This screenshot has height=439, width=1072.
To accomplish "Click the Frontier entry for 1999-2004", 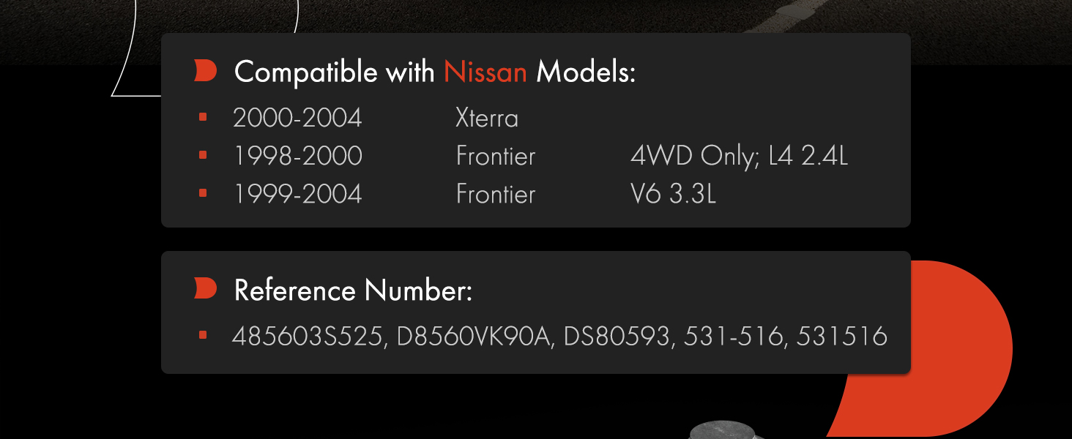I will pos(496,194).
